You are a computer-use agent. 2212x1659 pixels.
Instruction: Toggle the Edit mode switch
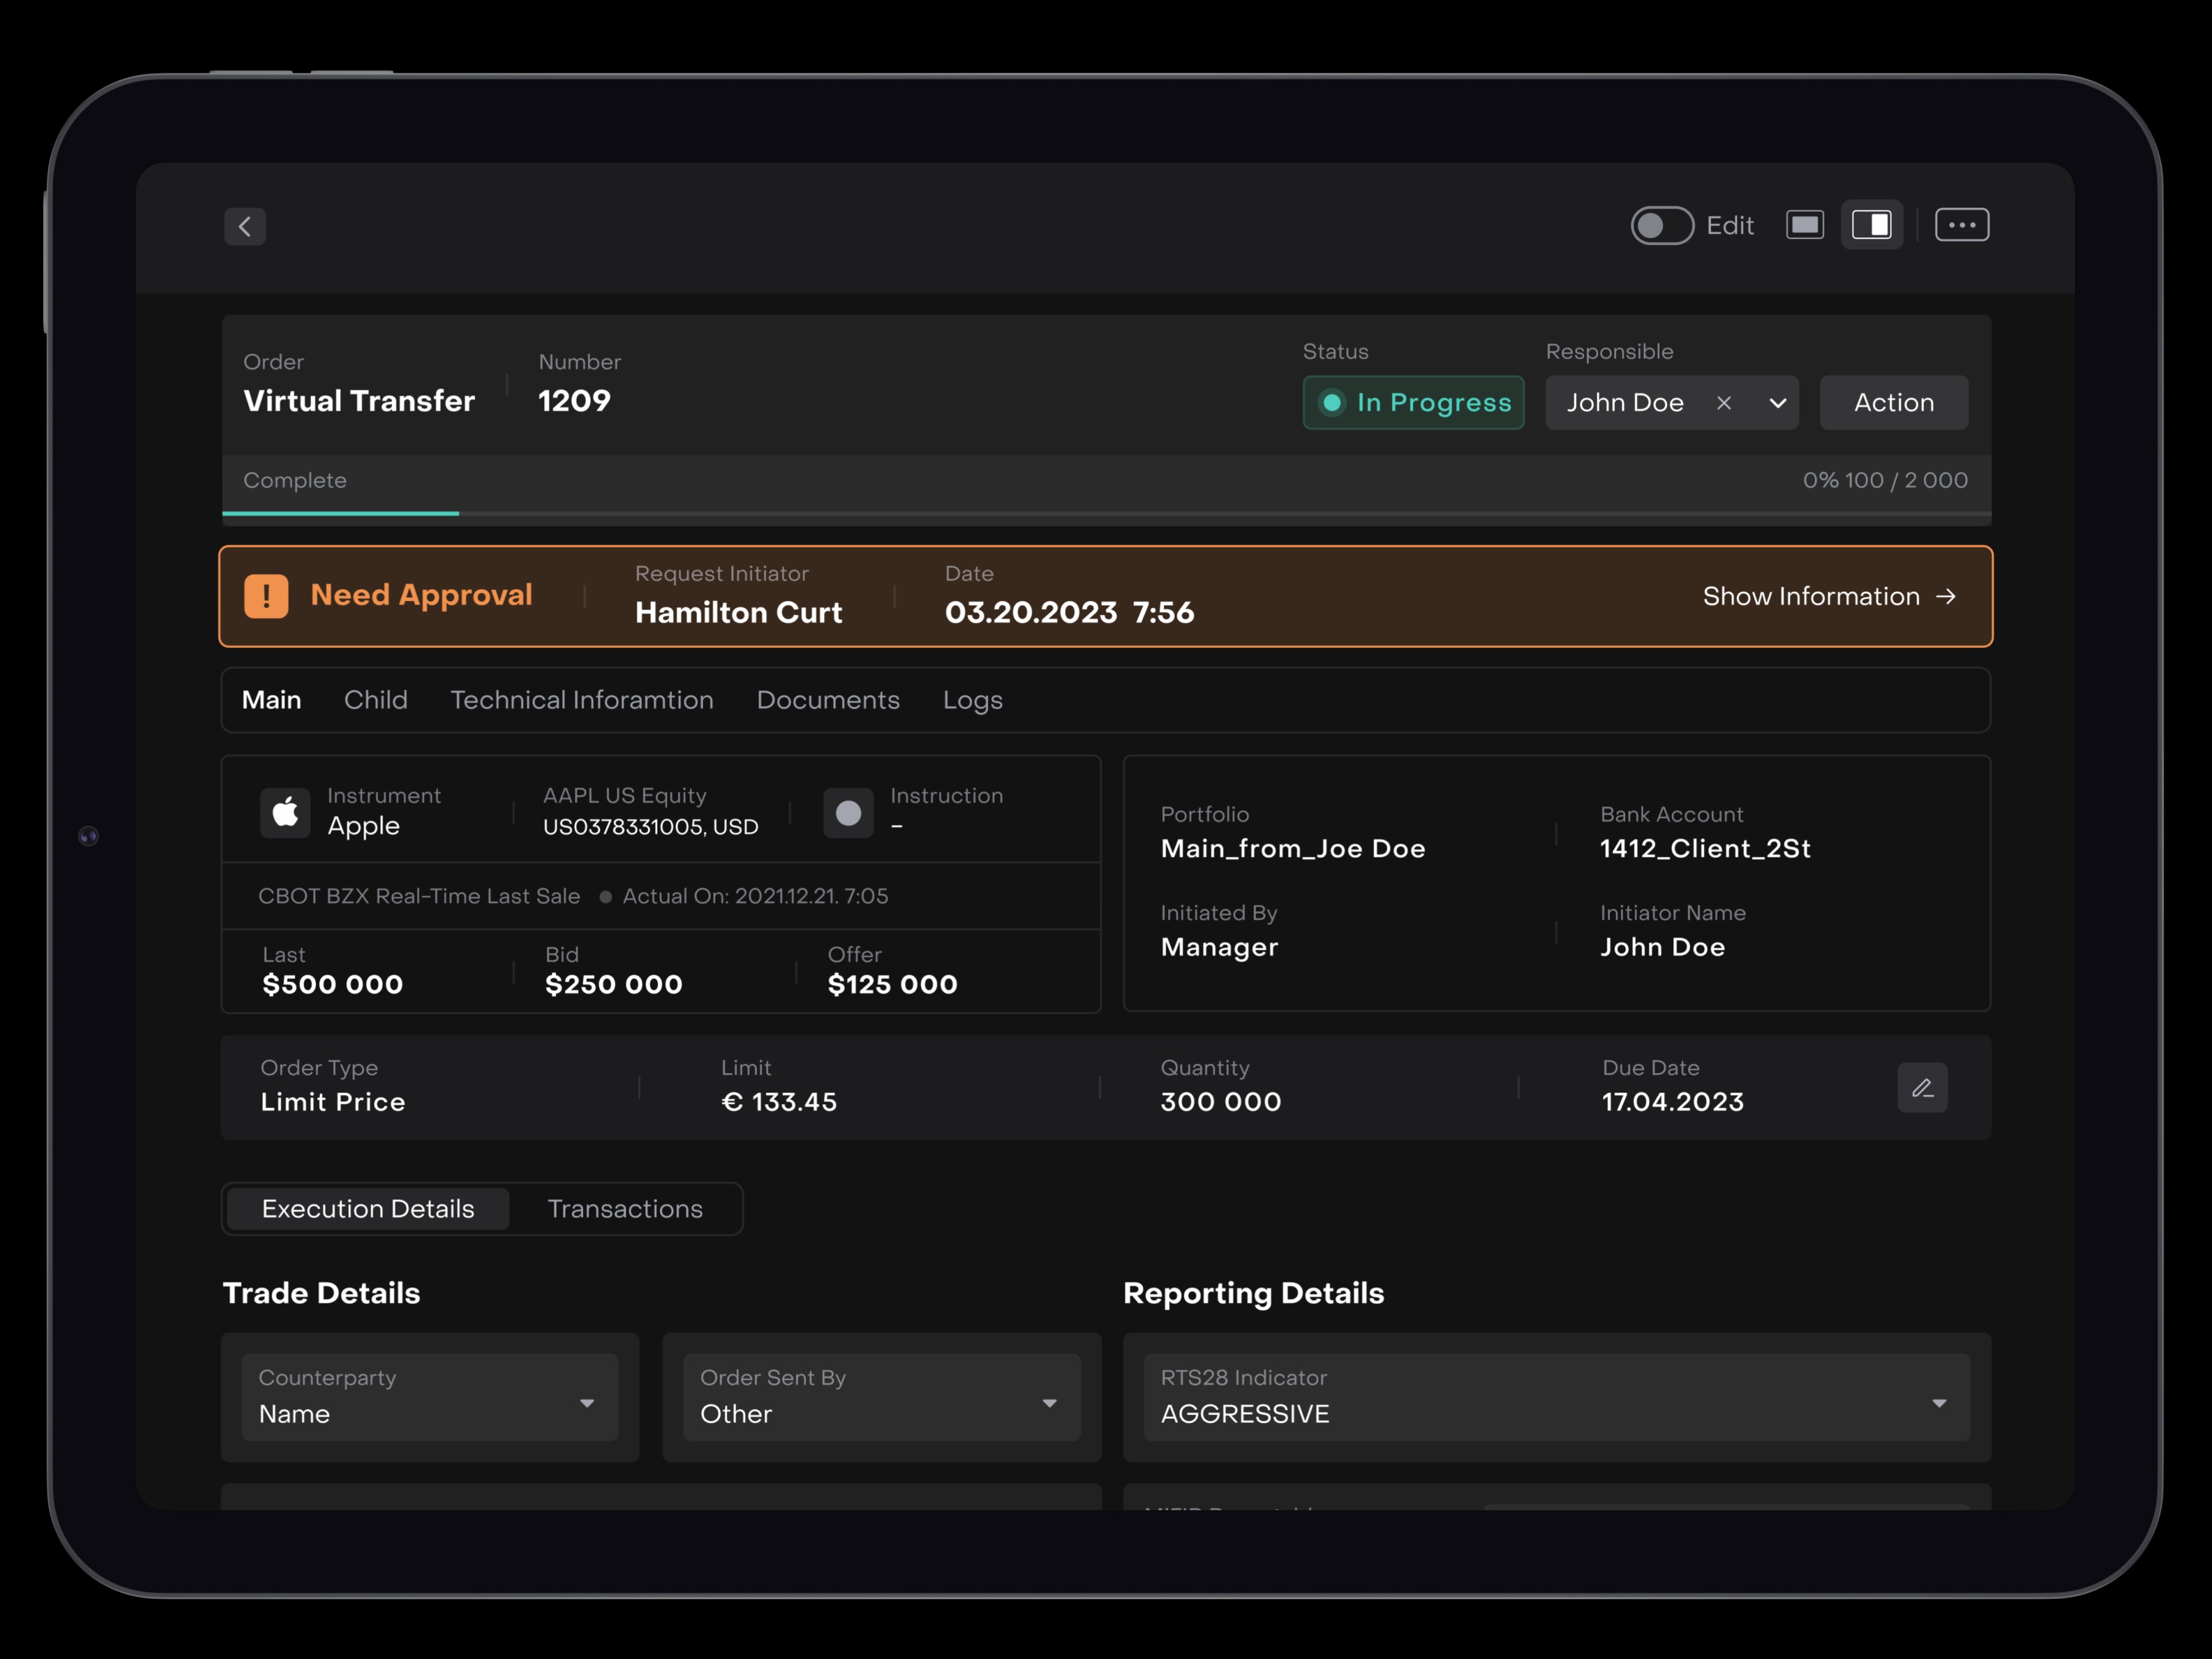(x=1662, y=226)
